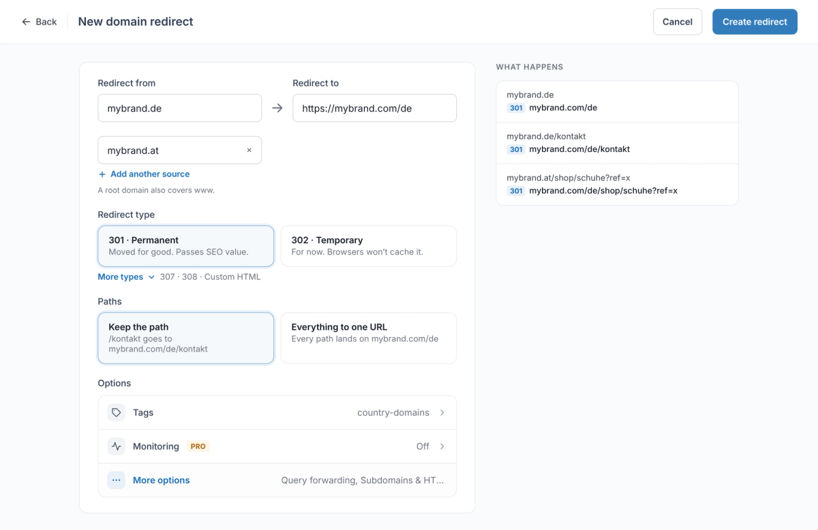
Task: Go Back to previous page
Action: 40,22
